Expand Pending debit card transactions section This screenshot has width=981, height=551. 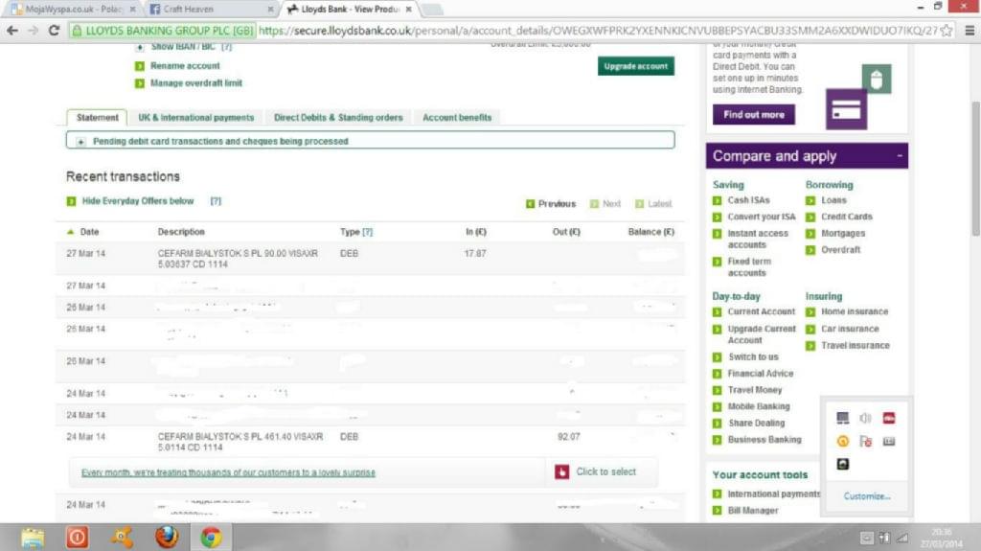(x=80, y=142)
